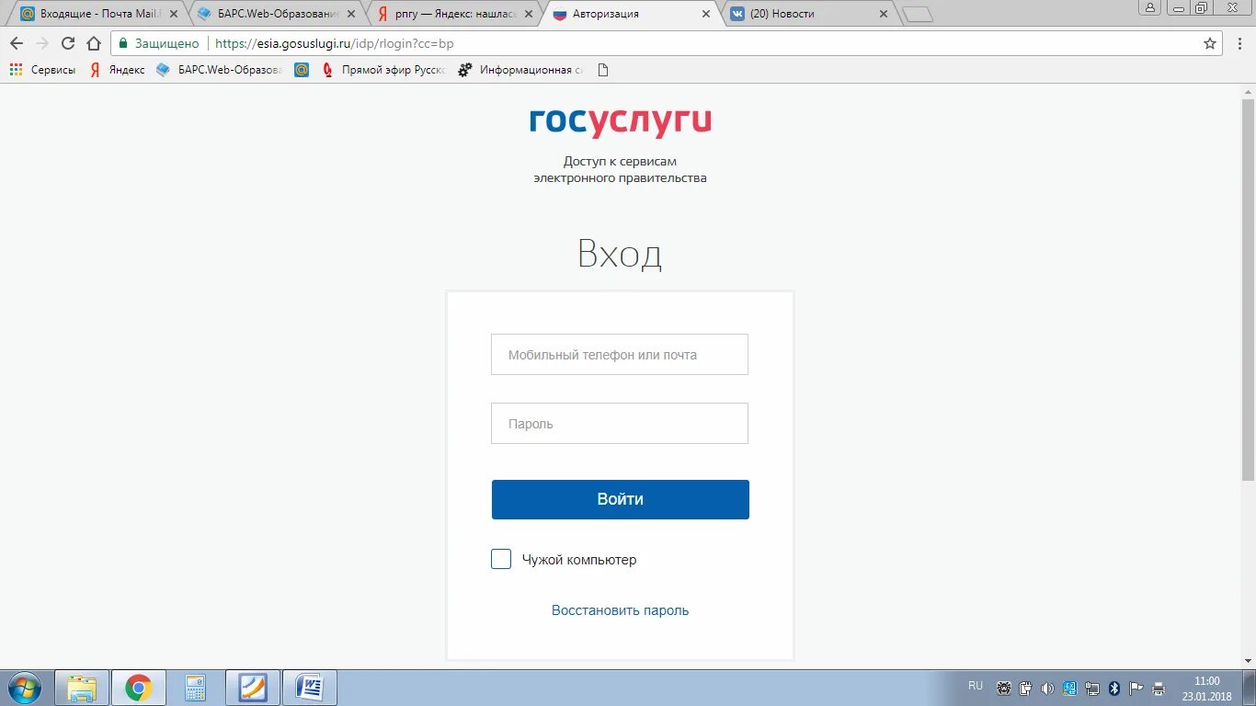Open the blank page icon bookmark
The height and width of the screenshot is (706, 1256).
(603, 70)
